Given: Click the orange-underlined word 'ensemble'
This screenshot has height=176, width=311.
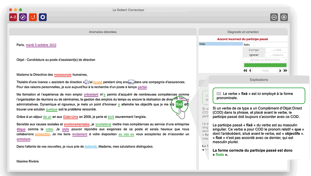Looking at the screenshot, I should 42,134.
